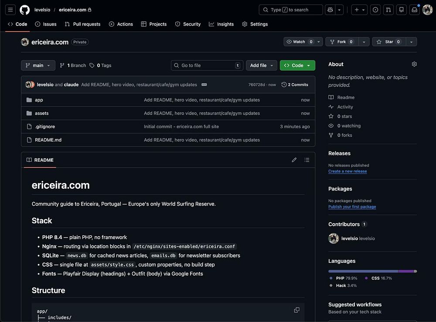Open the Add file dropdown
The width and height of the screenshot is (436, 322).
[x=261, y=65]
